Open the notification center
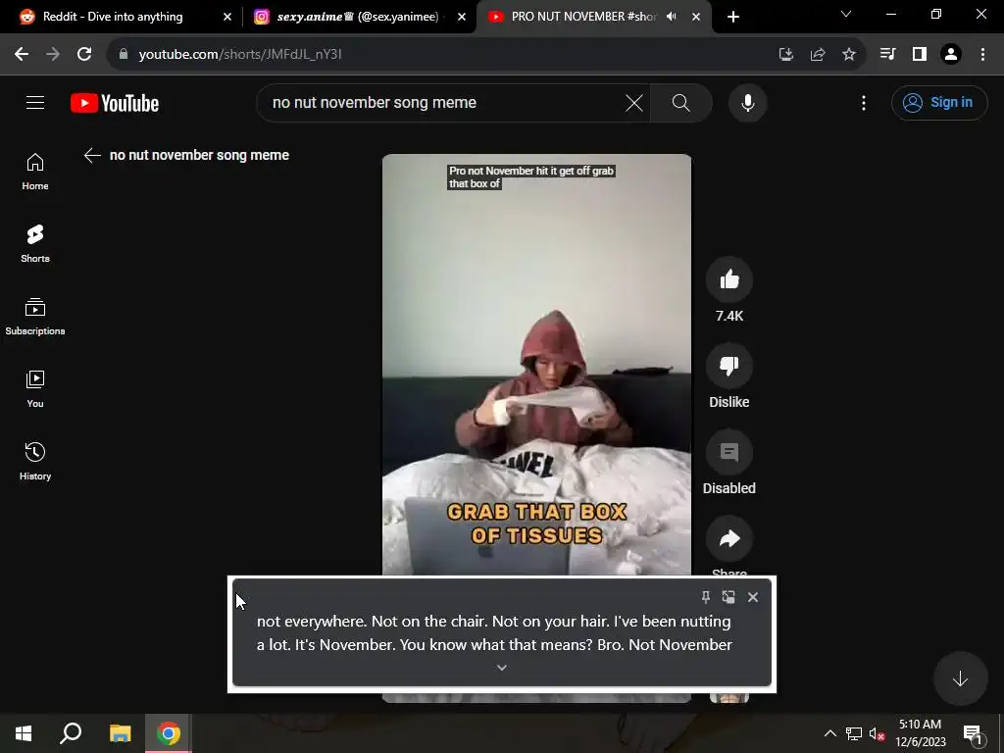The height and width of the screenshot is (753, 1004). click(x=973, y=733)
